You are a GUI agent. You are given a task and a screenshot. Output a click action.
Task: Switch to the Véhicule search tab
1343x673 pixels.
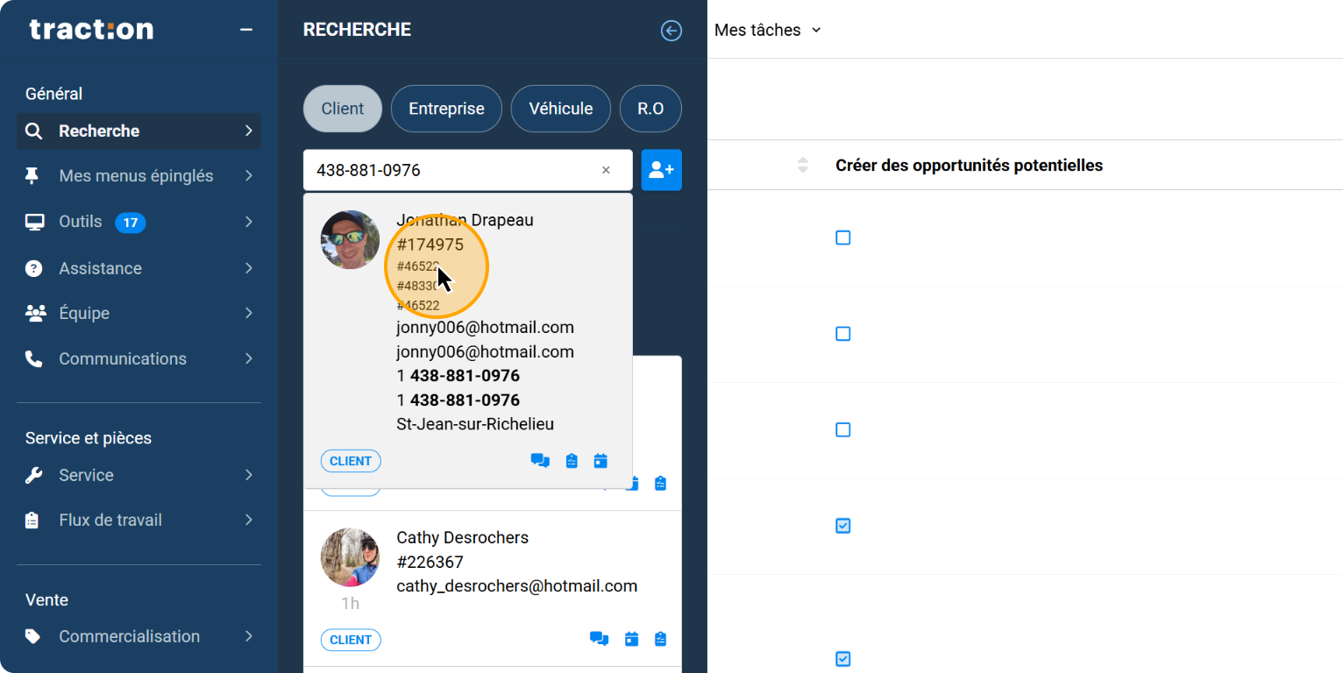[561, 109]
